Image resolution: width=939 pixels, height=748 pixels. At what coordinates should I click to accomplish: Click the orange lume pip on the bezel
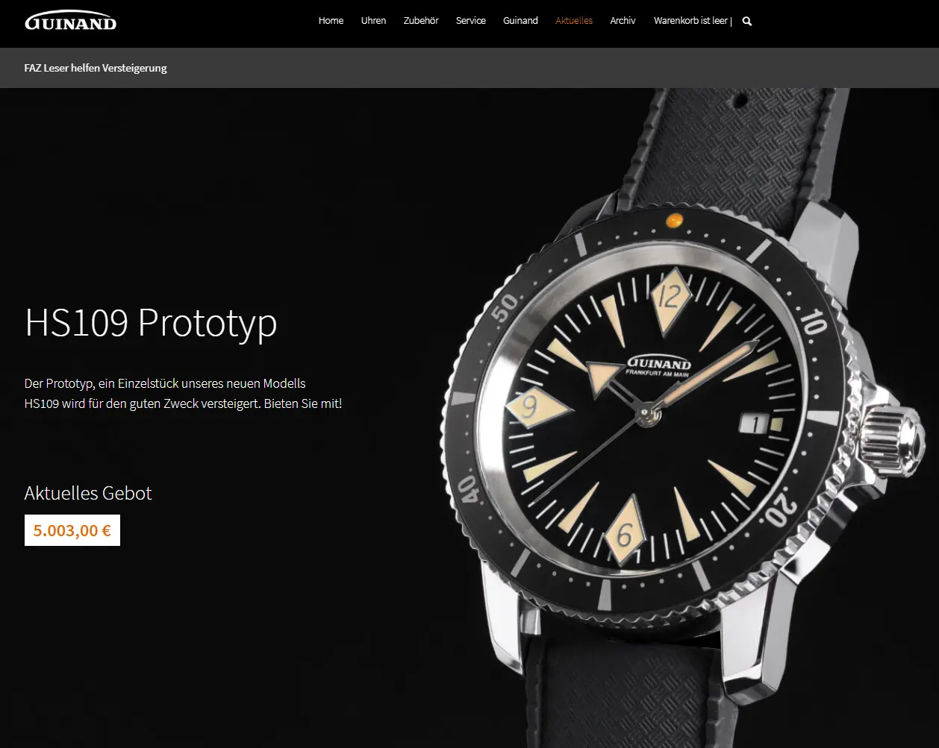point(674,220)
